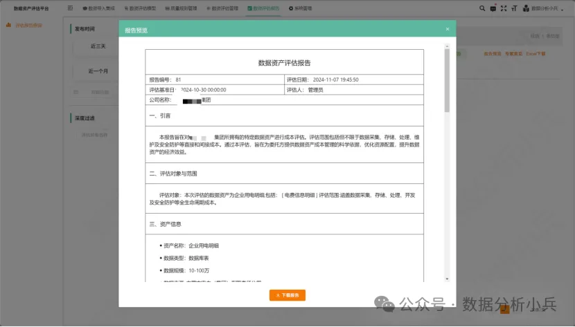Open the 系统管理 settings menu

pos(301,8)
